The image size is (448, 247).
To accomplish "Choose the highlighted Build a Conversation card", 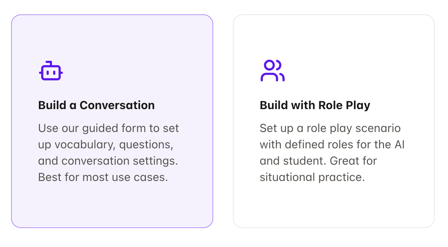I will pyautogui.click(x=112, y=121).
